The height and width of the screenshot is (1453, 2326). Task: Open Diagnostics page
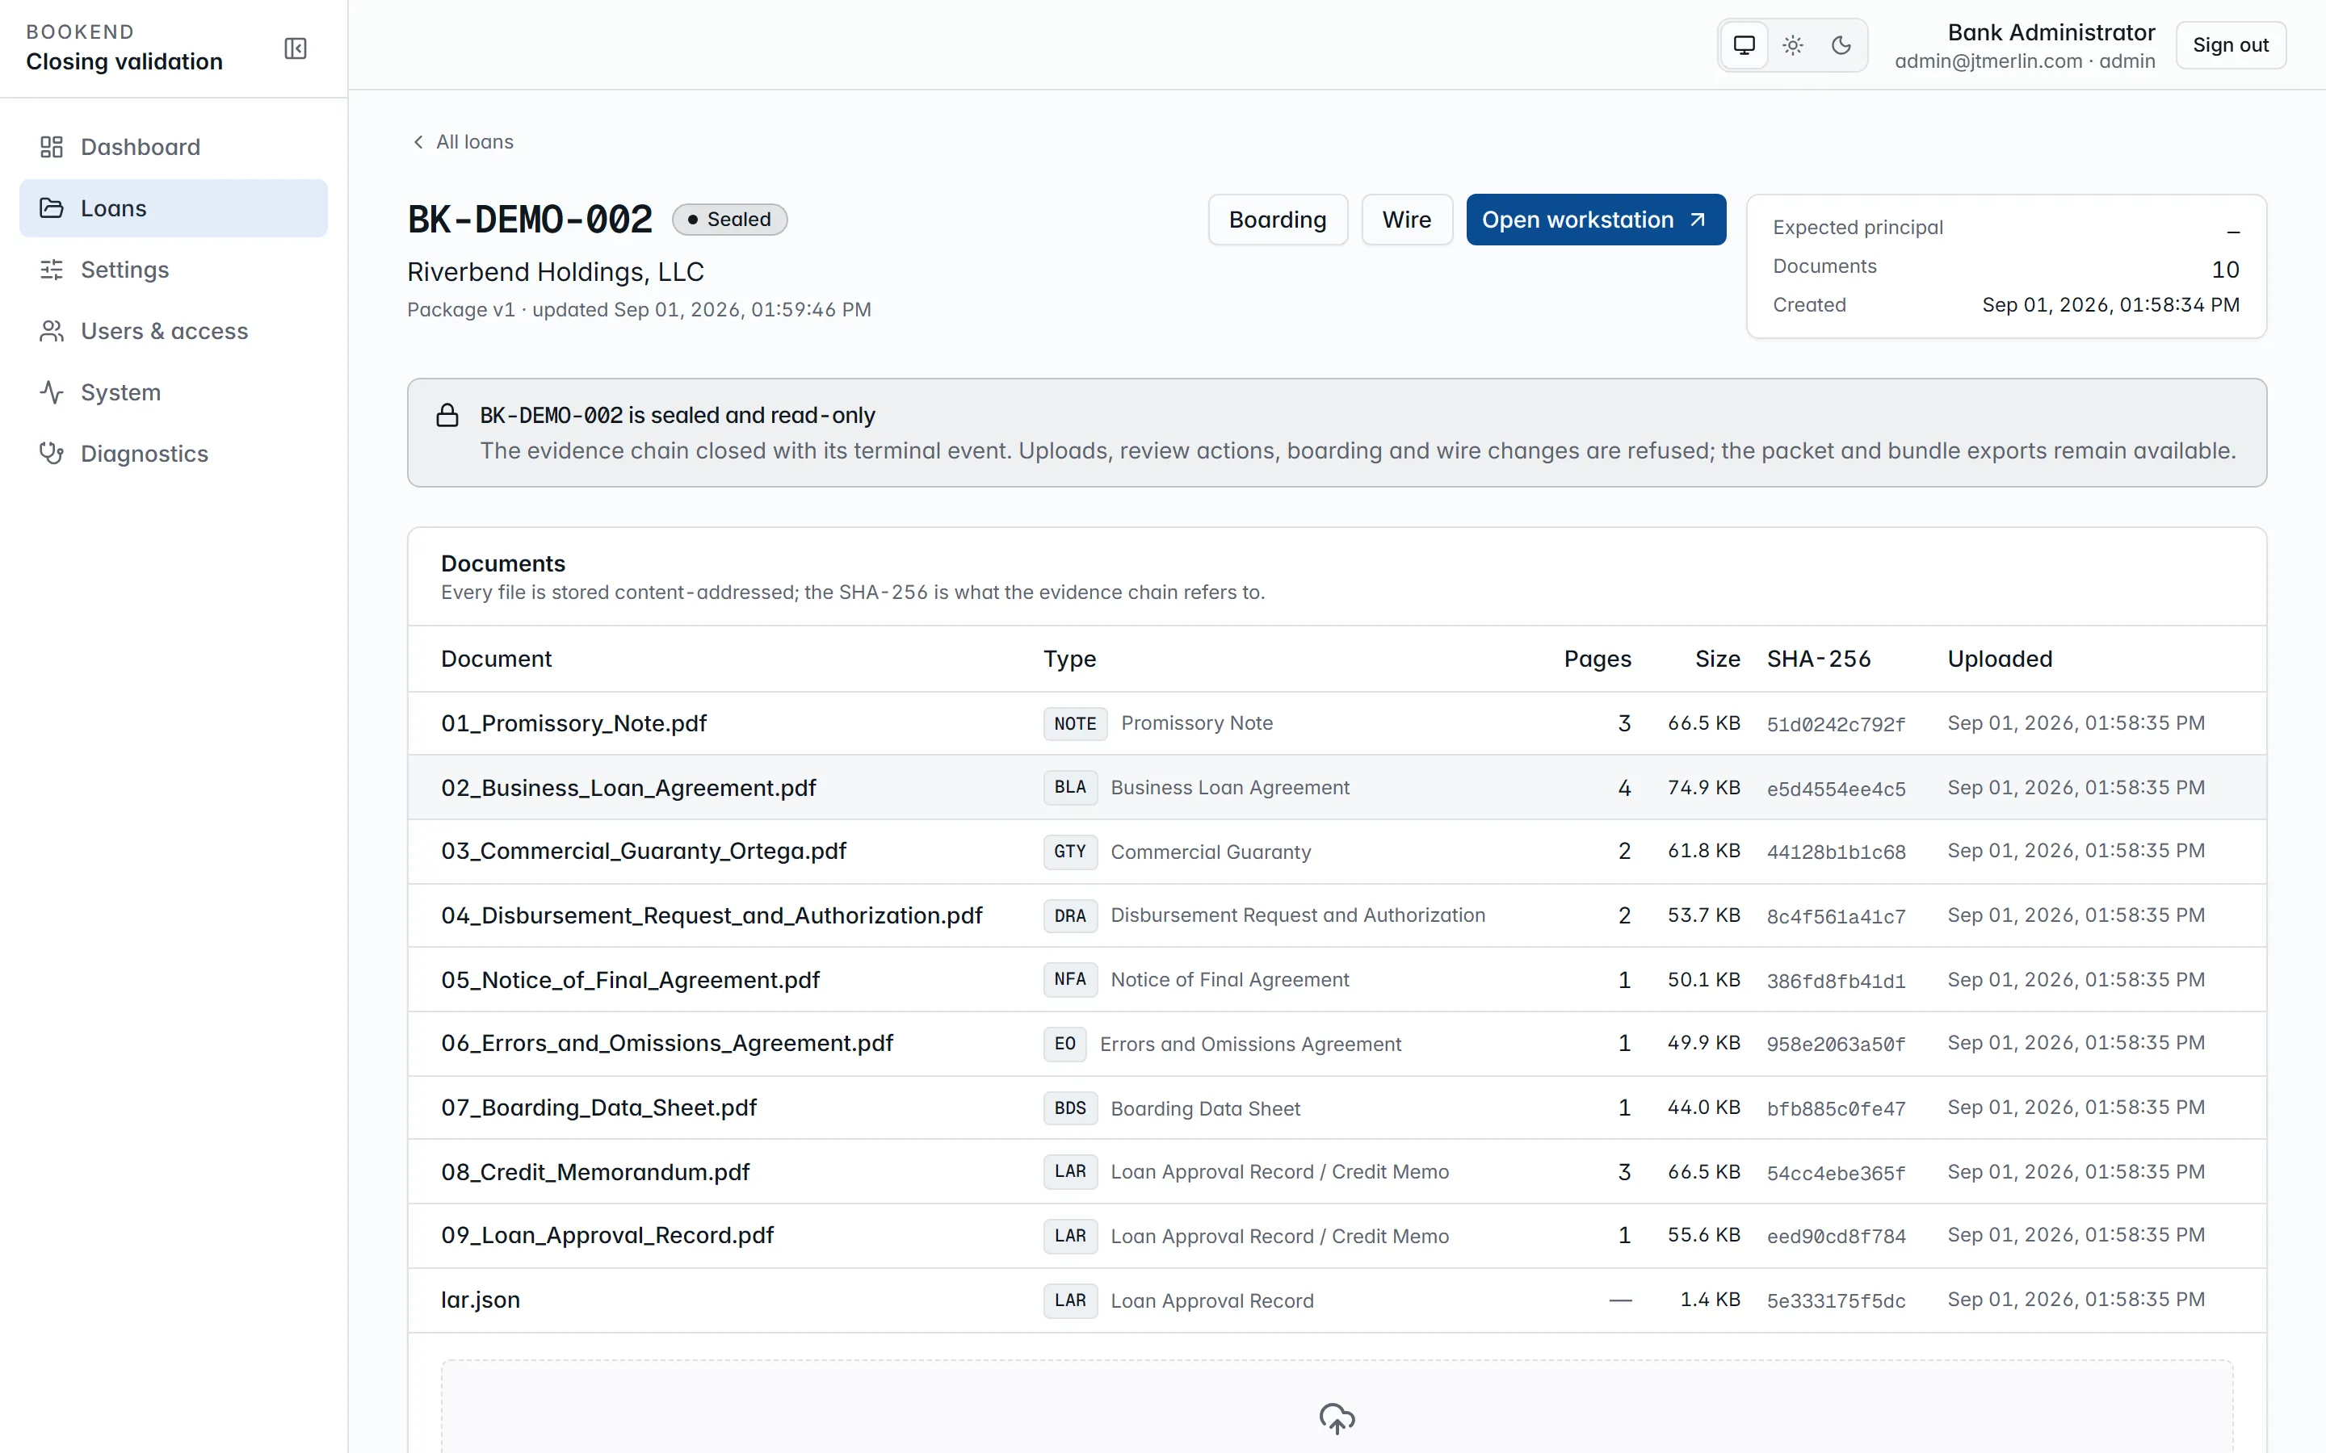point(173,454)
